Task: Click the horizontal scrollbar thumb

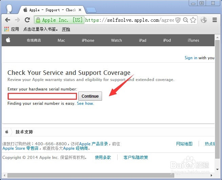Action: (91, 176)
